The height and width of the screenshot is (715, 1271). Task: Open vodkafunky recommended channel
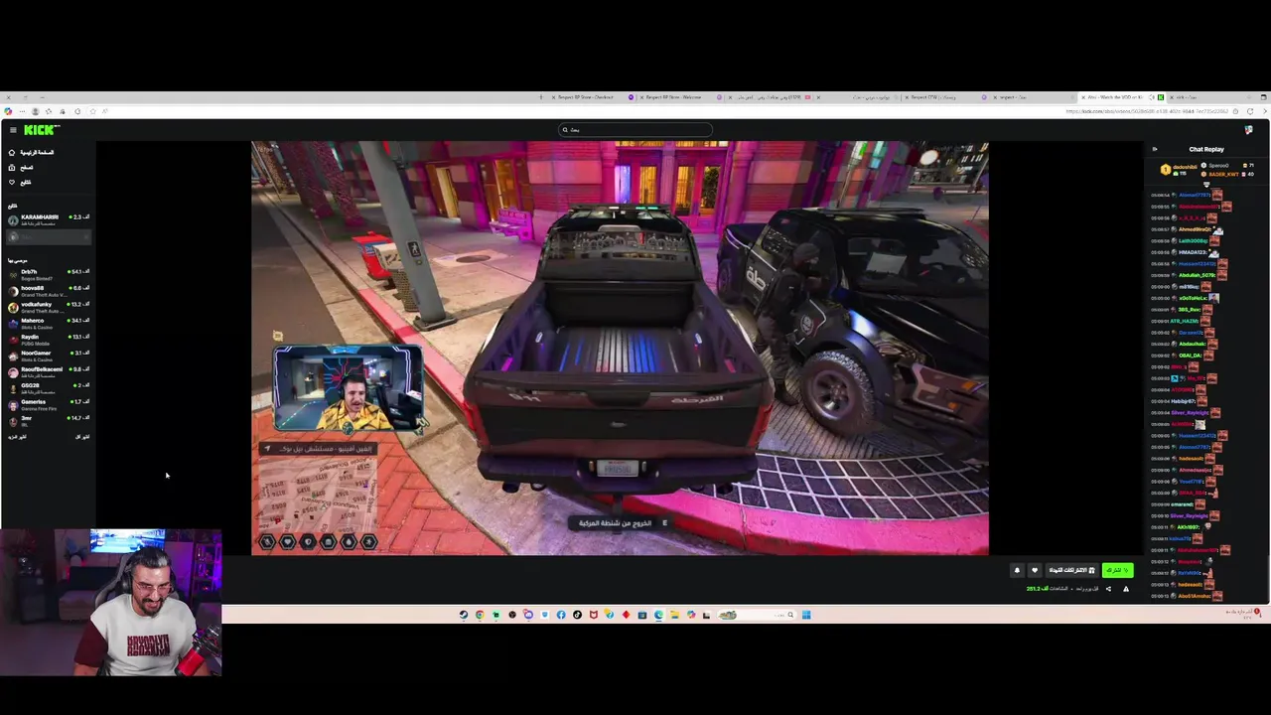pyautogui.click(x=48, y=307)
